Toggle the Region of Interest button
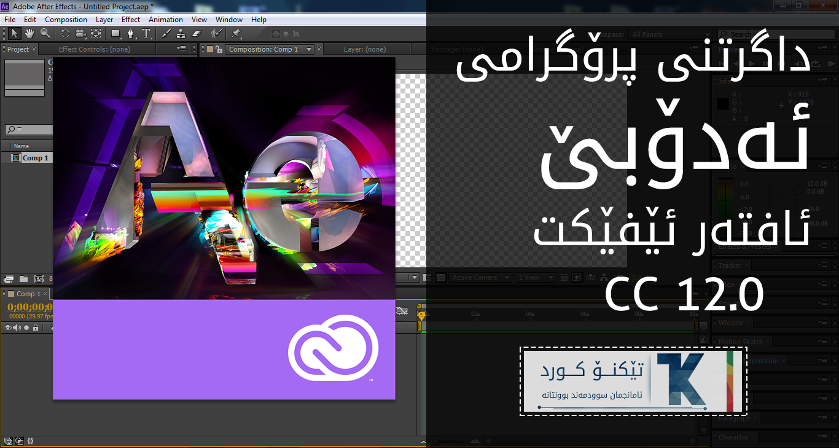 pos(427,277)
